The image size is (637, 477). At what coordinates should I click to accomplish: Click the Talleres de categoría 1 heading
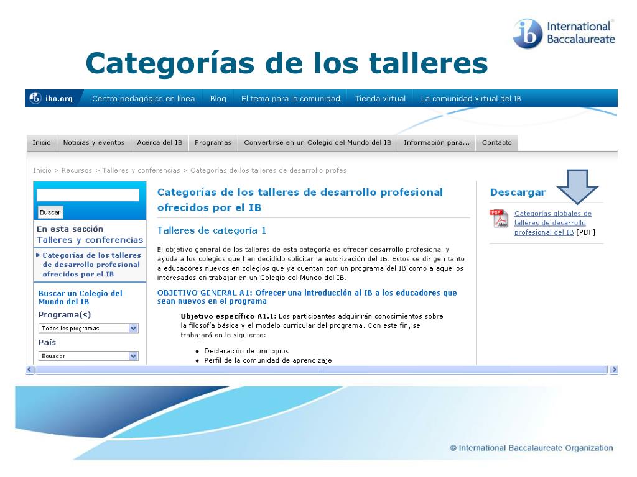[212, 230]
